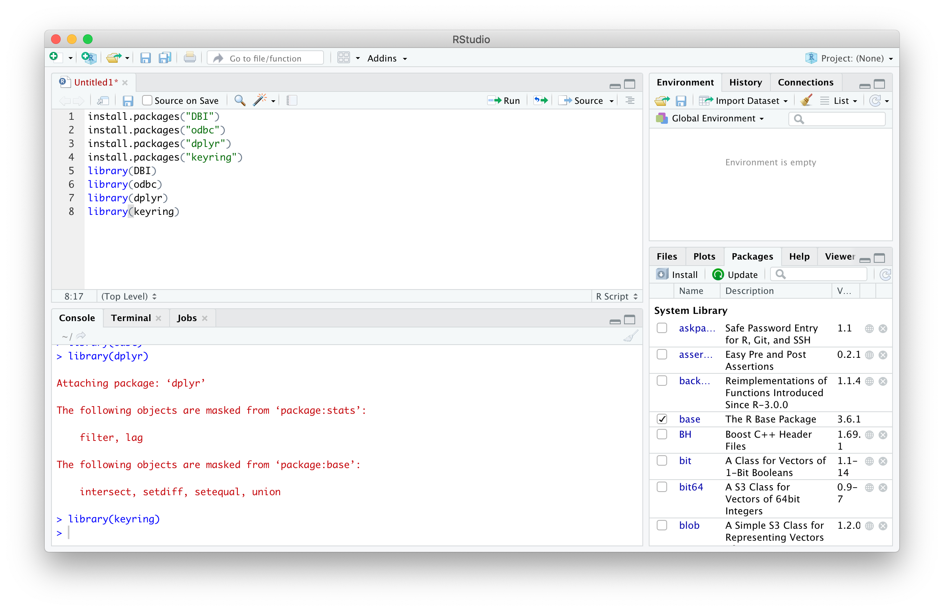The width and height of the screenshot is (944, 611).
Task: Click show in new window icon
Action: pyautogui.click(x=103, y=101)
